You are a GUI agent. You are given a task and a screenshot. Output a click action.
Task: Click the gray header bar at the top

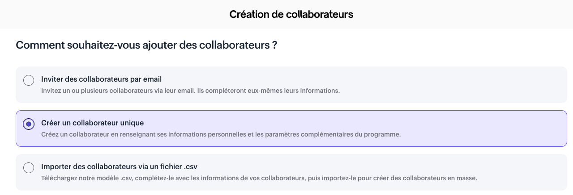(x=286, y=14)
